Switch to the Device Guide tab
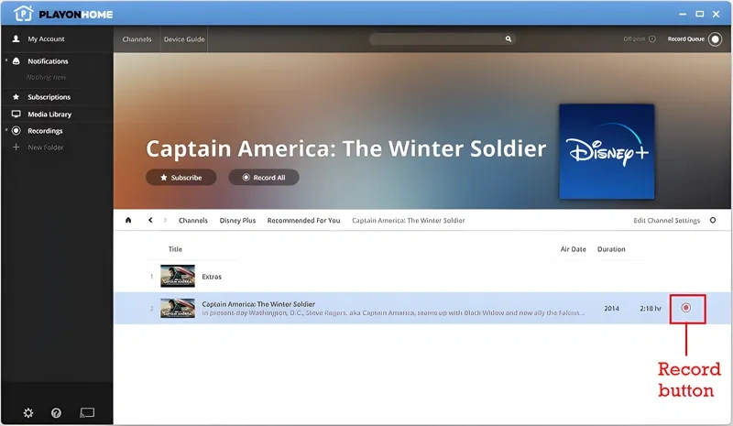Image resolution: width=733 pixels, height=426 pixels. coord(183,39)
